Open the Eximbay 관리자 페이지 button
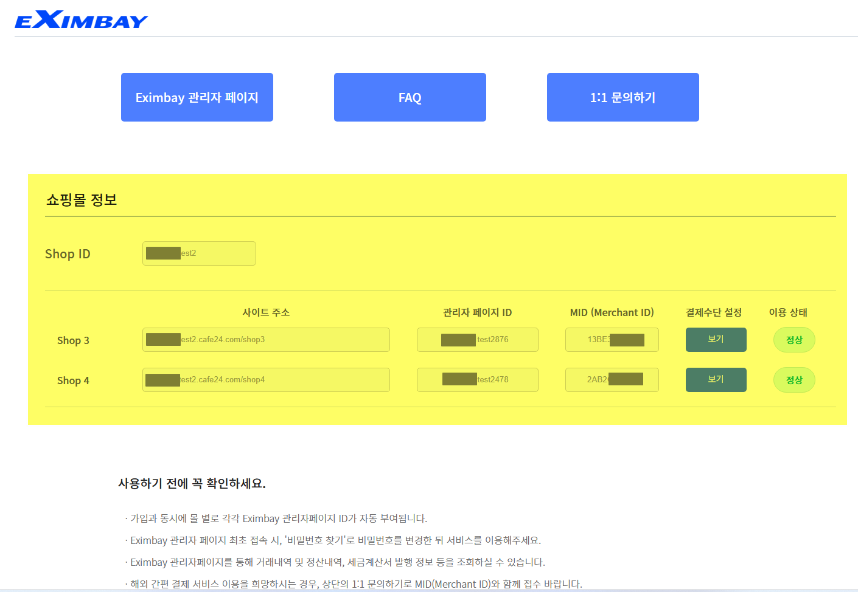Screen dimensions: 858x592 [x=197, y=97]
